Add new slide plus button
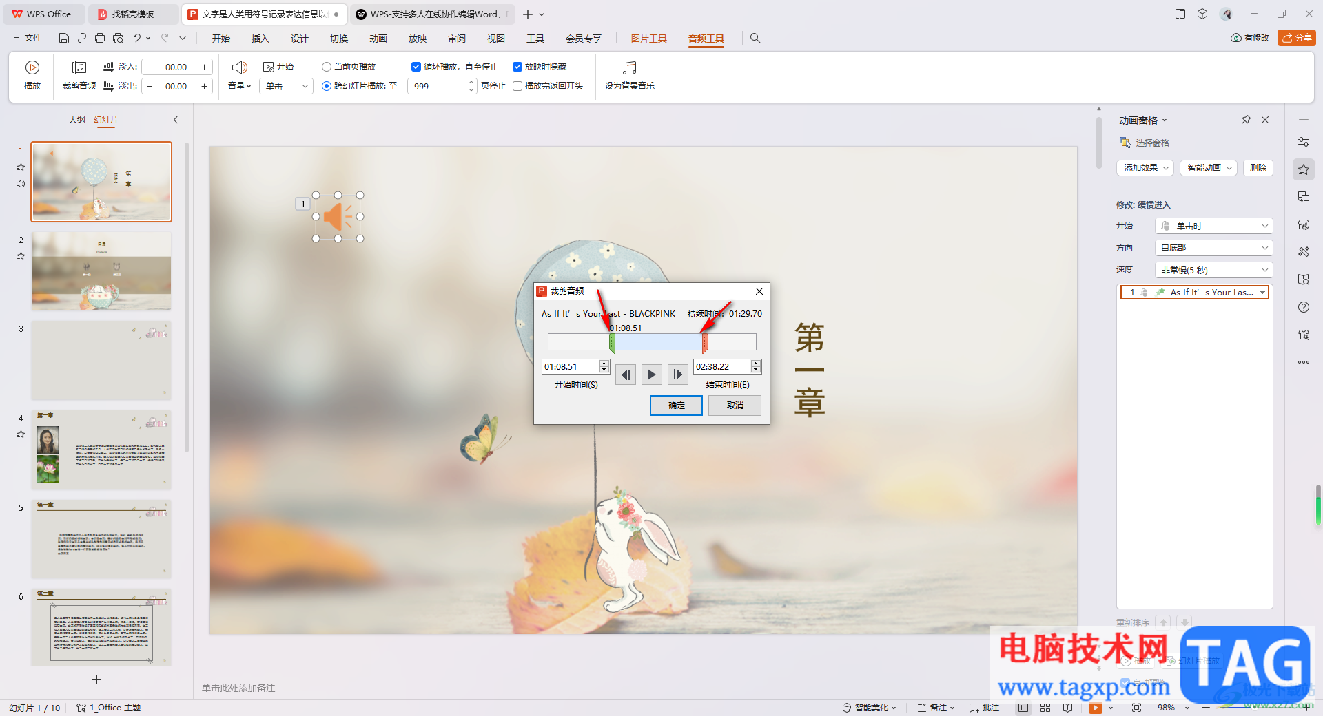Viewport: 1323px width, 716px height. coord(96,680)
